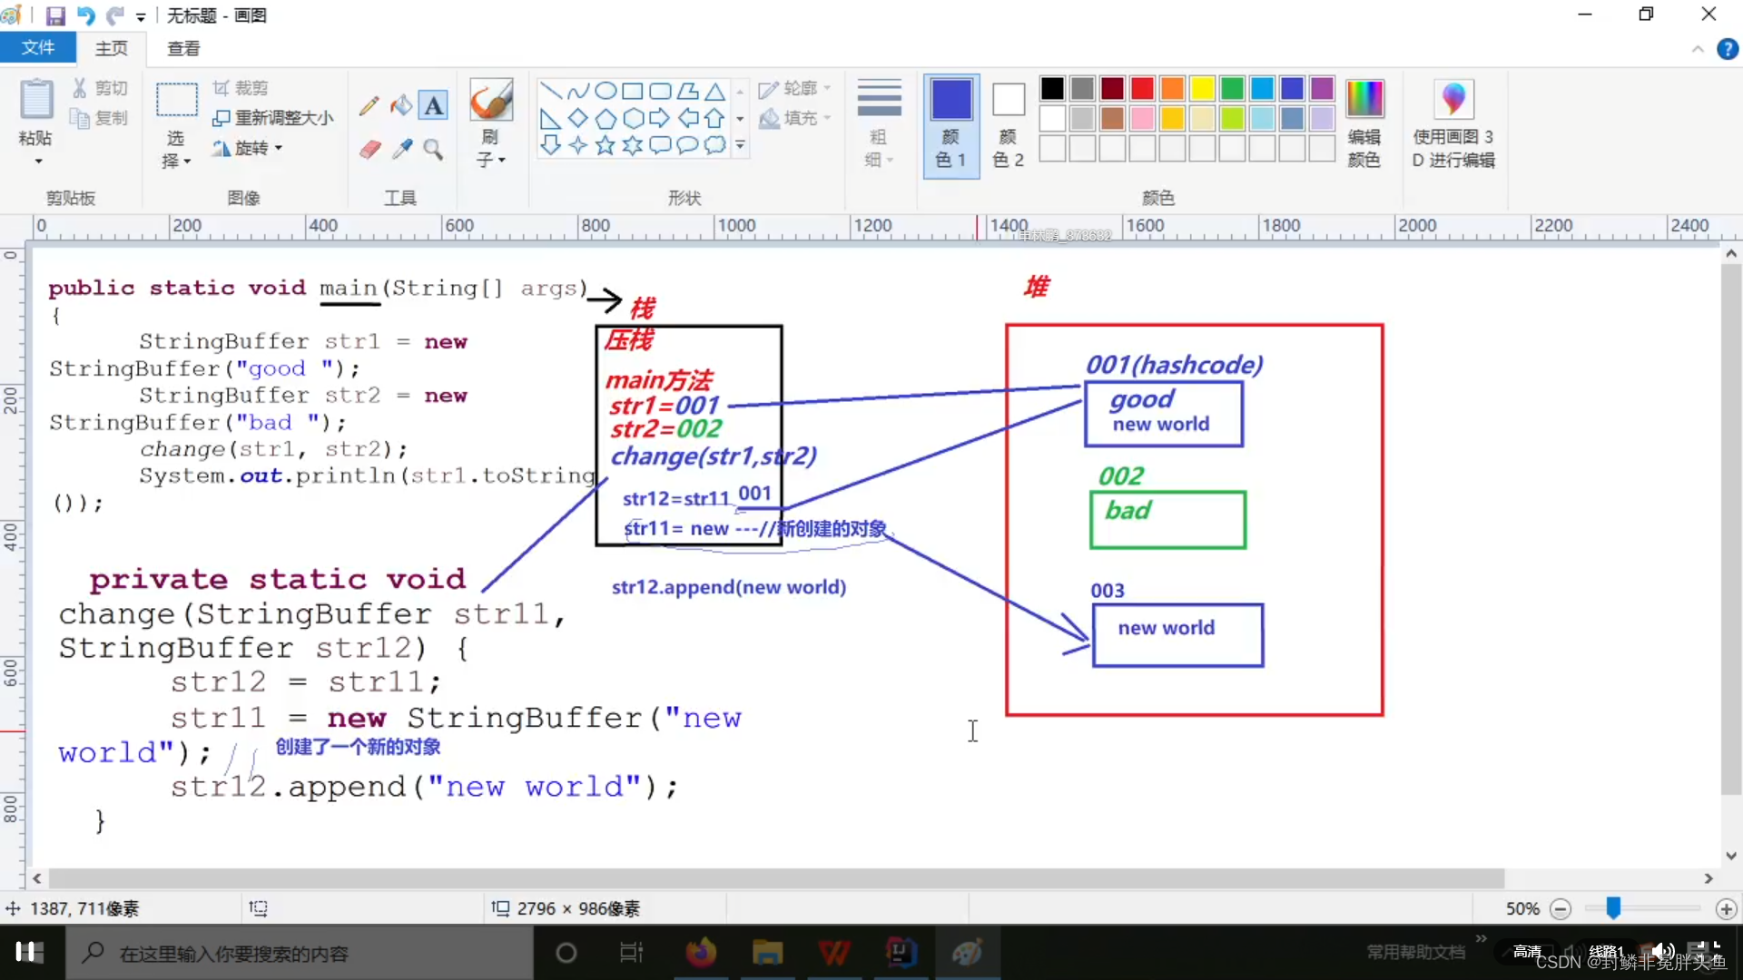
Task: Open the Help question mark icon
Action: 1728,49
